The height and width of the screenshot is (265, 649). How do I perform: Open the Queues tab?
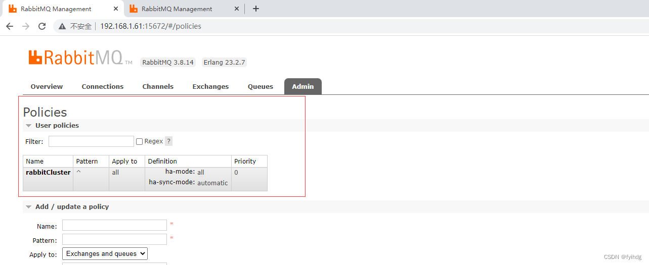[261, 86]
